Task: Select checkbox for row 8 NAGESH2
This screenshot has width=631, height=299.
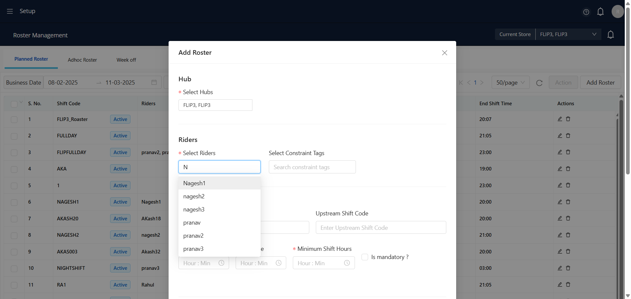Action: [14, 235]
